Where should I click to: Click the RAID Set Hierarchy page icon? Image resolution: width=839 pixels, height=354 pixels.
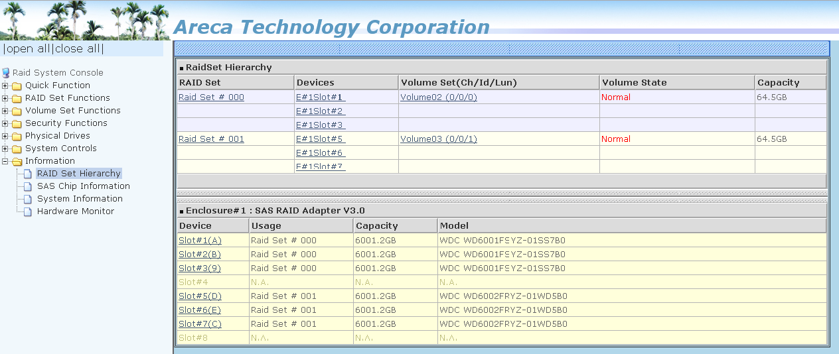coord(28,174)
